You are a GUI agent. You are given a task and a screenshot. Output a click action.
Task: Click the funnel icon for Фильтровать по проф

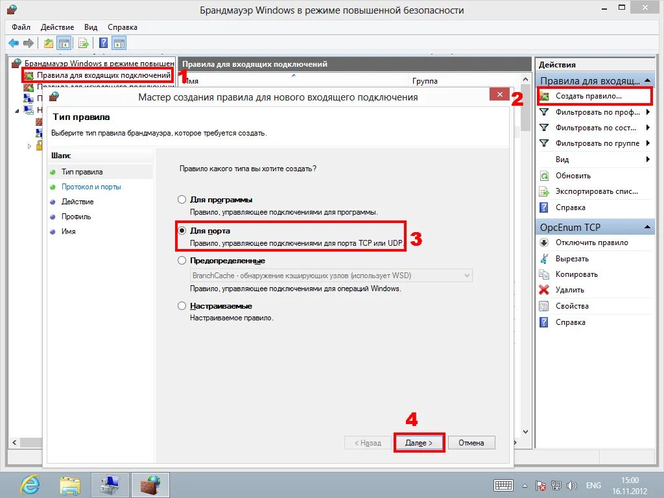[544, 112]
